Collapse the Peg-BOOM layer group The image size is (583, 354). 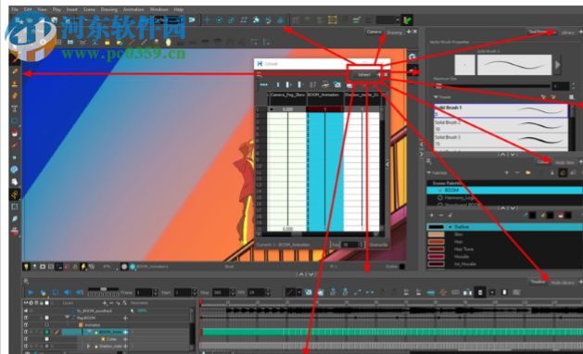pyautogui.click(x=68, y=317)
